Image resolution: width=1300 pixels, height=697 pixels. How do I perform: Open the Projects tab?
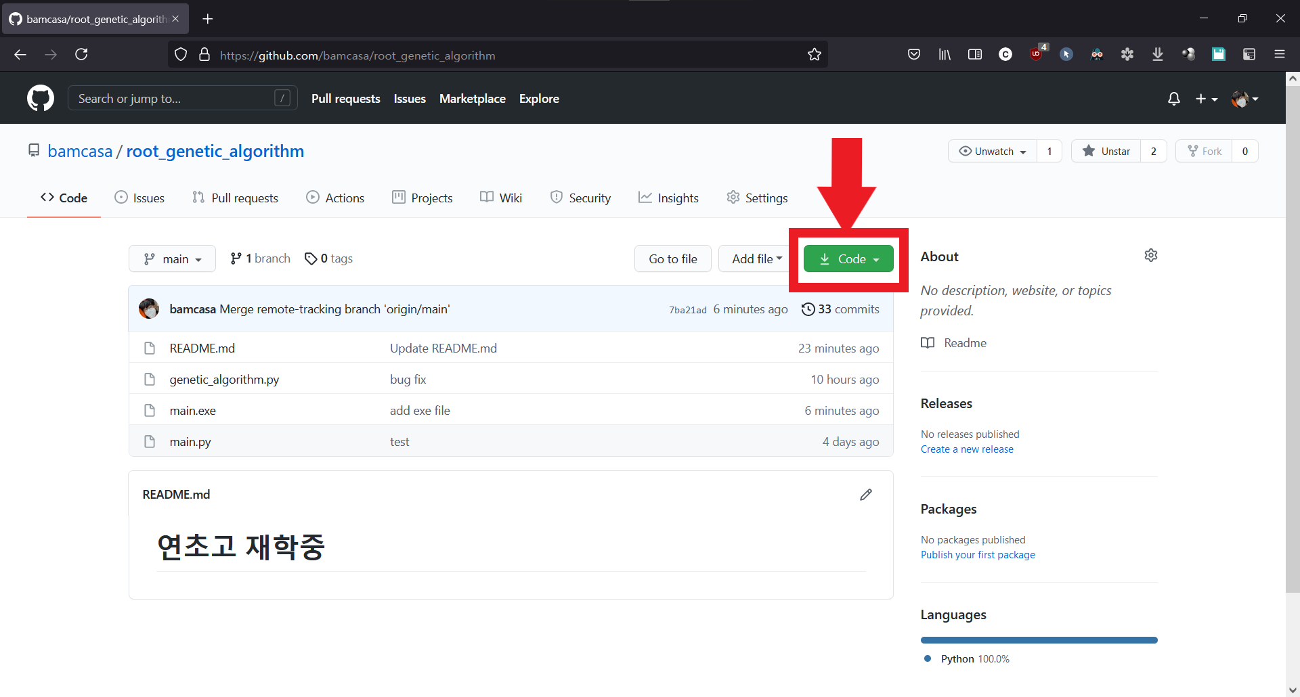pos(422,198)
